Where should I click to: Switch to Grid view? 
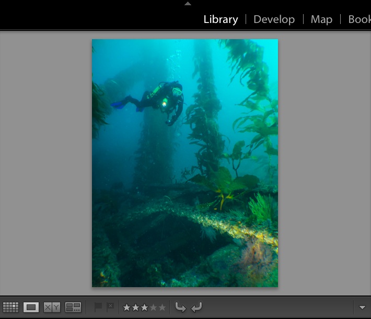[10, 308]
